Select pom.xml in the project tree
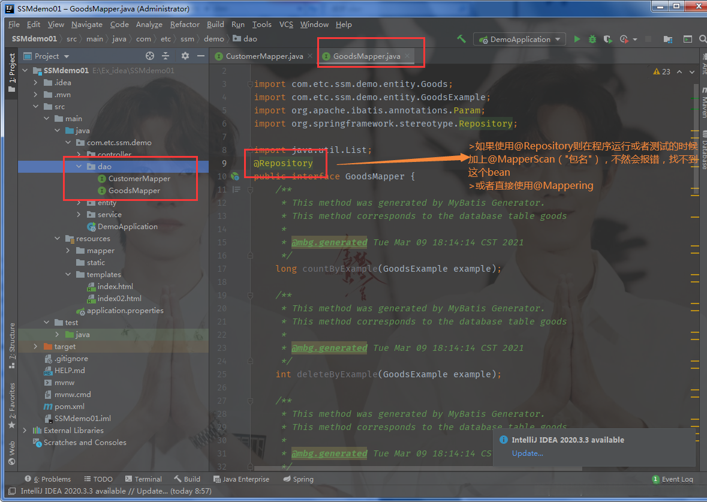This screenshot has width=707, height=502. click(69, 407)
